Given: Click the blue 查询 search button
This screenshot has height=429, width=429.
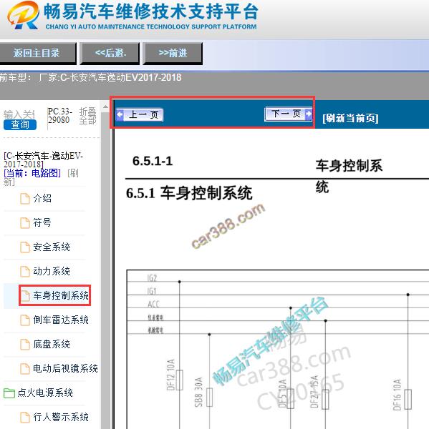Looking at the screenshot, I should click(20, 124).
